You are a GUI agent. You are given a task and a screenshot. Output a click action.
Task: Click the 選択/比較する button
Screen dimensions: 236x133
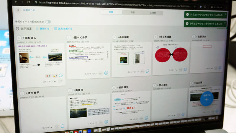[x=63, y=29]
